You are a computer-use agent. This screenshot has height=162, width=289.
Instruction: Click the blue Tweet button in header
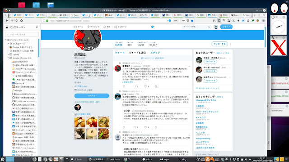[x=226, y=27]
